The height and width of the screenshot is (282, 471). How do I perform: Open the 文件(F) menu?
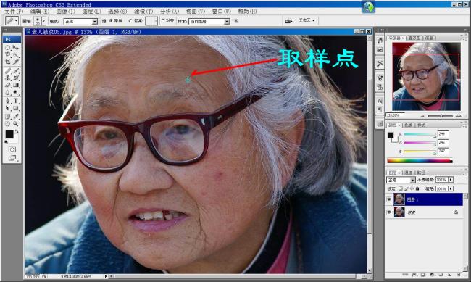pyautogui.click(x=14, y=12)
